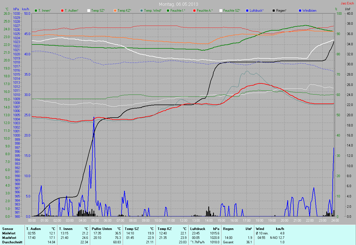Viewport: 356px width, 245px height.
Task: Click the green T. Innen legend swatch
Action: tap(36, 11)
